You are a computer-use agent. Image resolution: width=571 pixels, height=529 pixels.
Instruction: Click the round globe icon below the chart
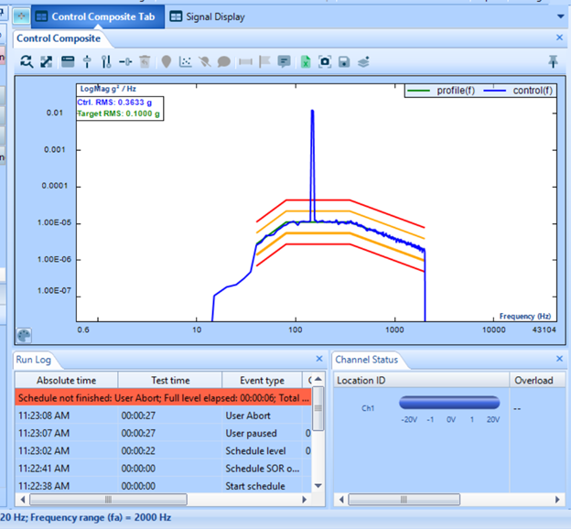[25, 335]
